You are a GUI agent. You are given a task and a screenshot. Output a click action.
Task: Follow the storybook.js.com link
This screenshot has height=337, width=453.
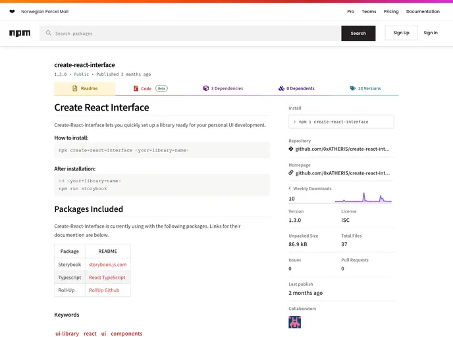pos(107,265)
